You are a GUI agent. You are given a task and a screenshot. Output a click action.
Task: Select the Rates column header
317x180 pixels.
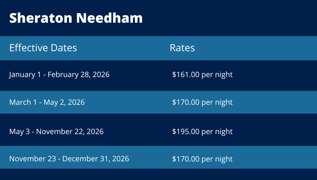(182, 48)
